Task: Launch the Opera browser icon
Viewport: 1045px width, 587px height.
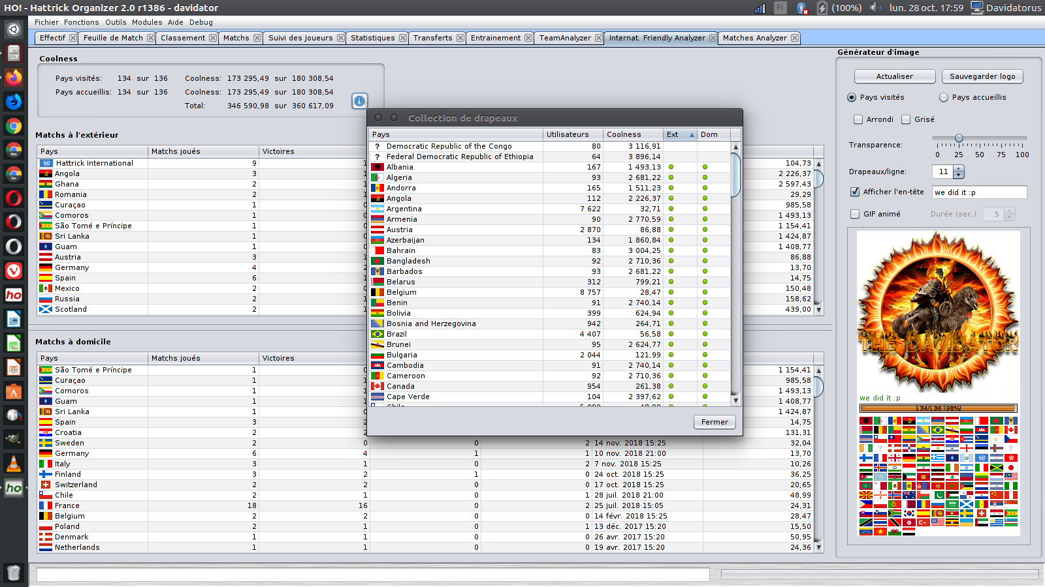Action: 13,198
